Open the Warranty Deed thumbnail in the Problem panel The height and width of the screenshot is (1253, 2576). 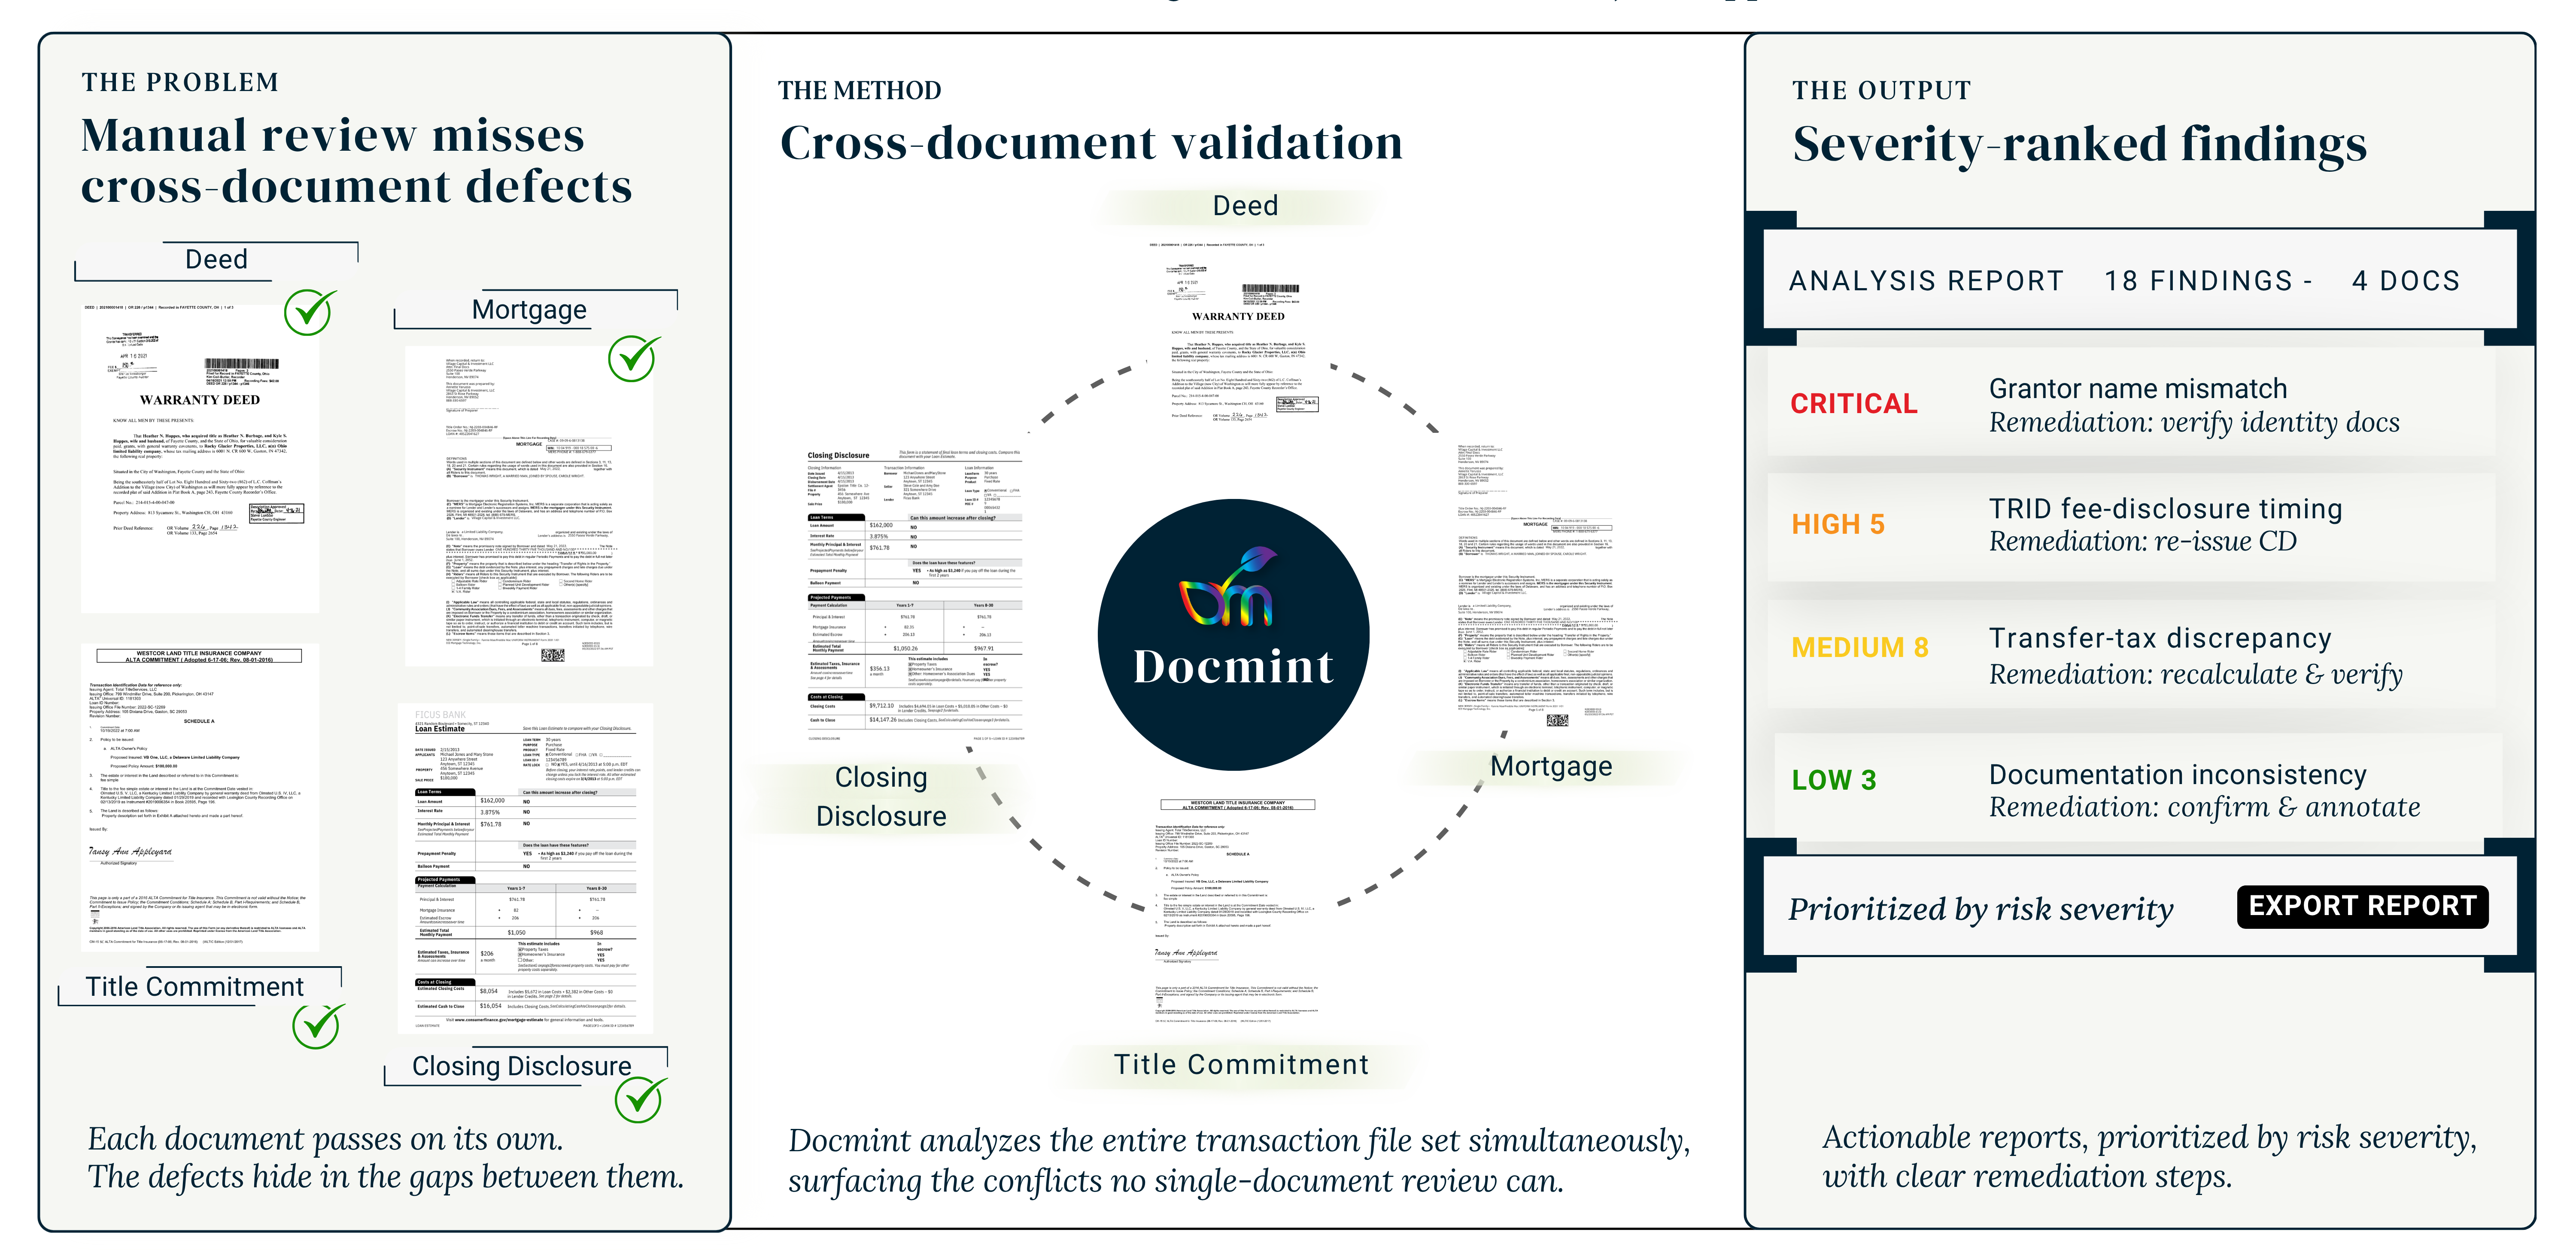(200, 459)
